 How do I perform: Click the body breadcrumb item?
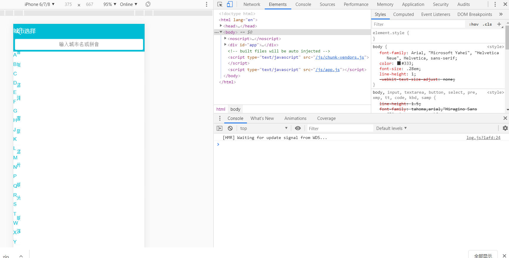(235, 109)
